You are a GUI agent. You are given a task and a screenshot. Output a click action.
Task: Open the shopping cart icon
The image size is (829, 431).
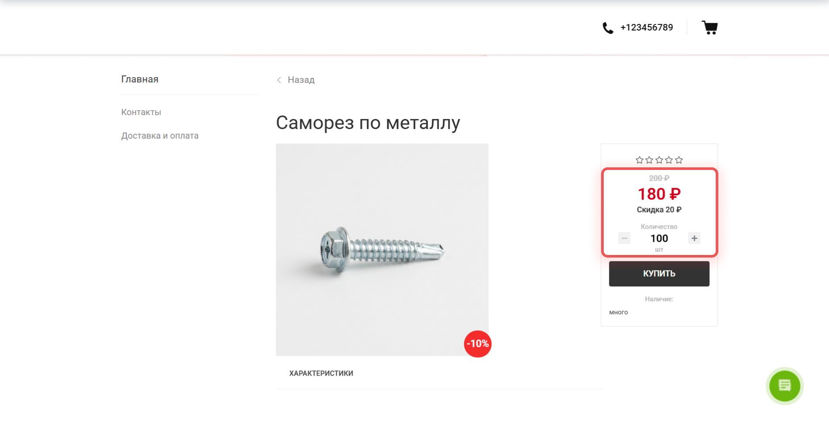click(709, 27)
